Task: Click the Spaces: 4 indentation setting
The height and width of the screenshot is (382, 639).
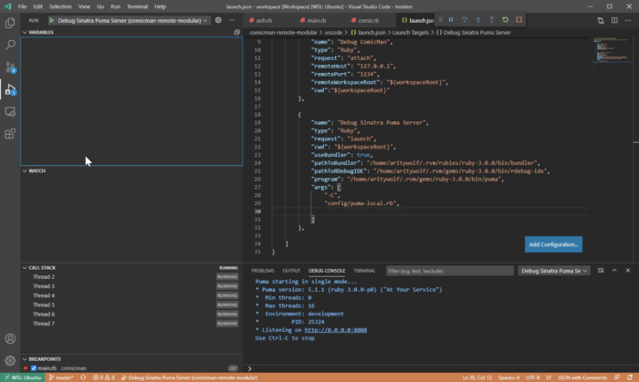Action: (508, 377)
